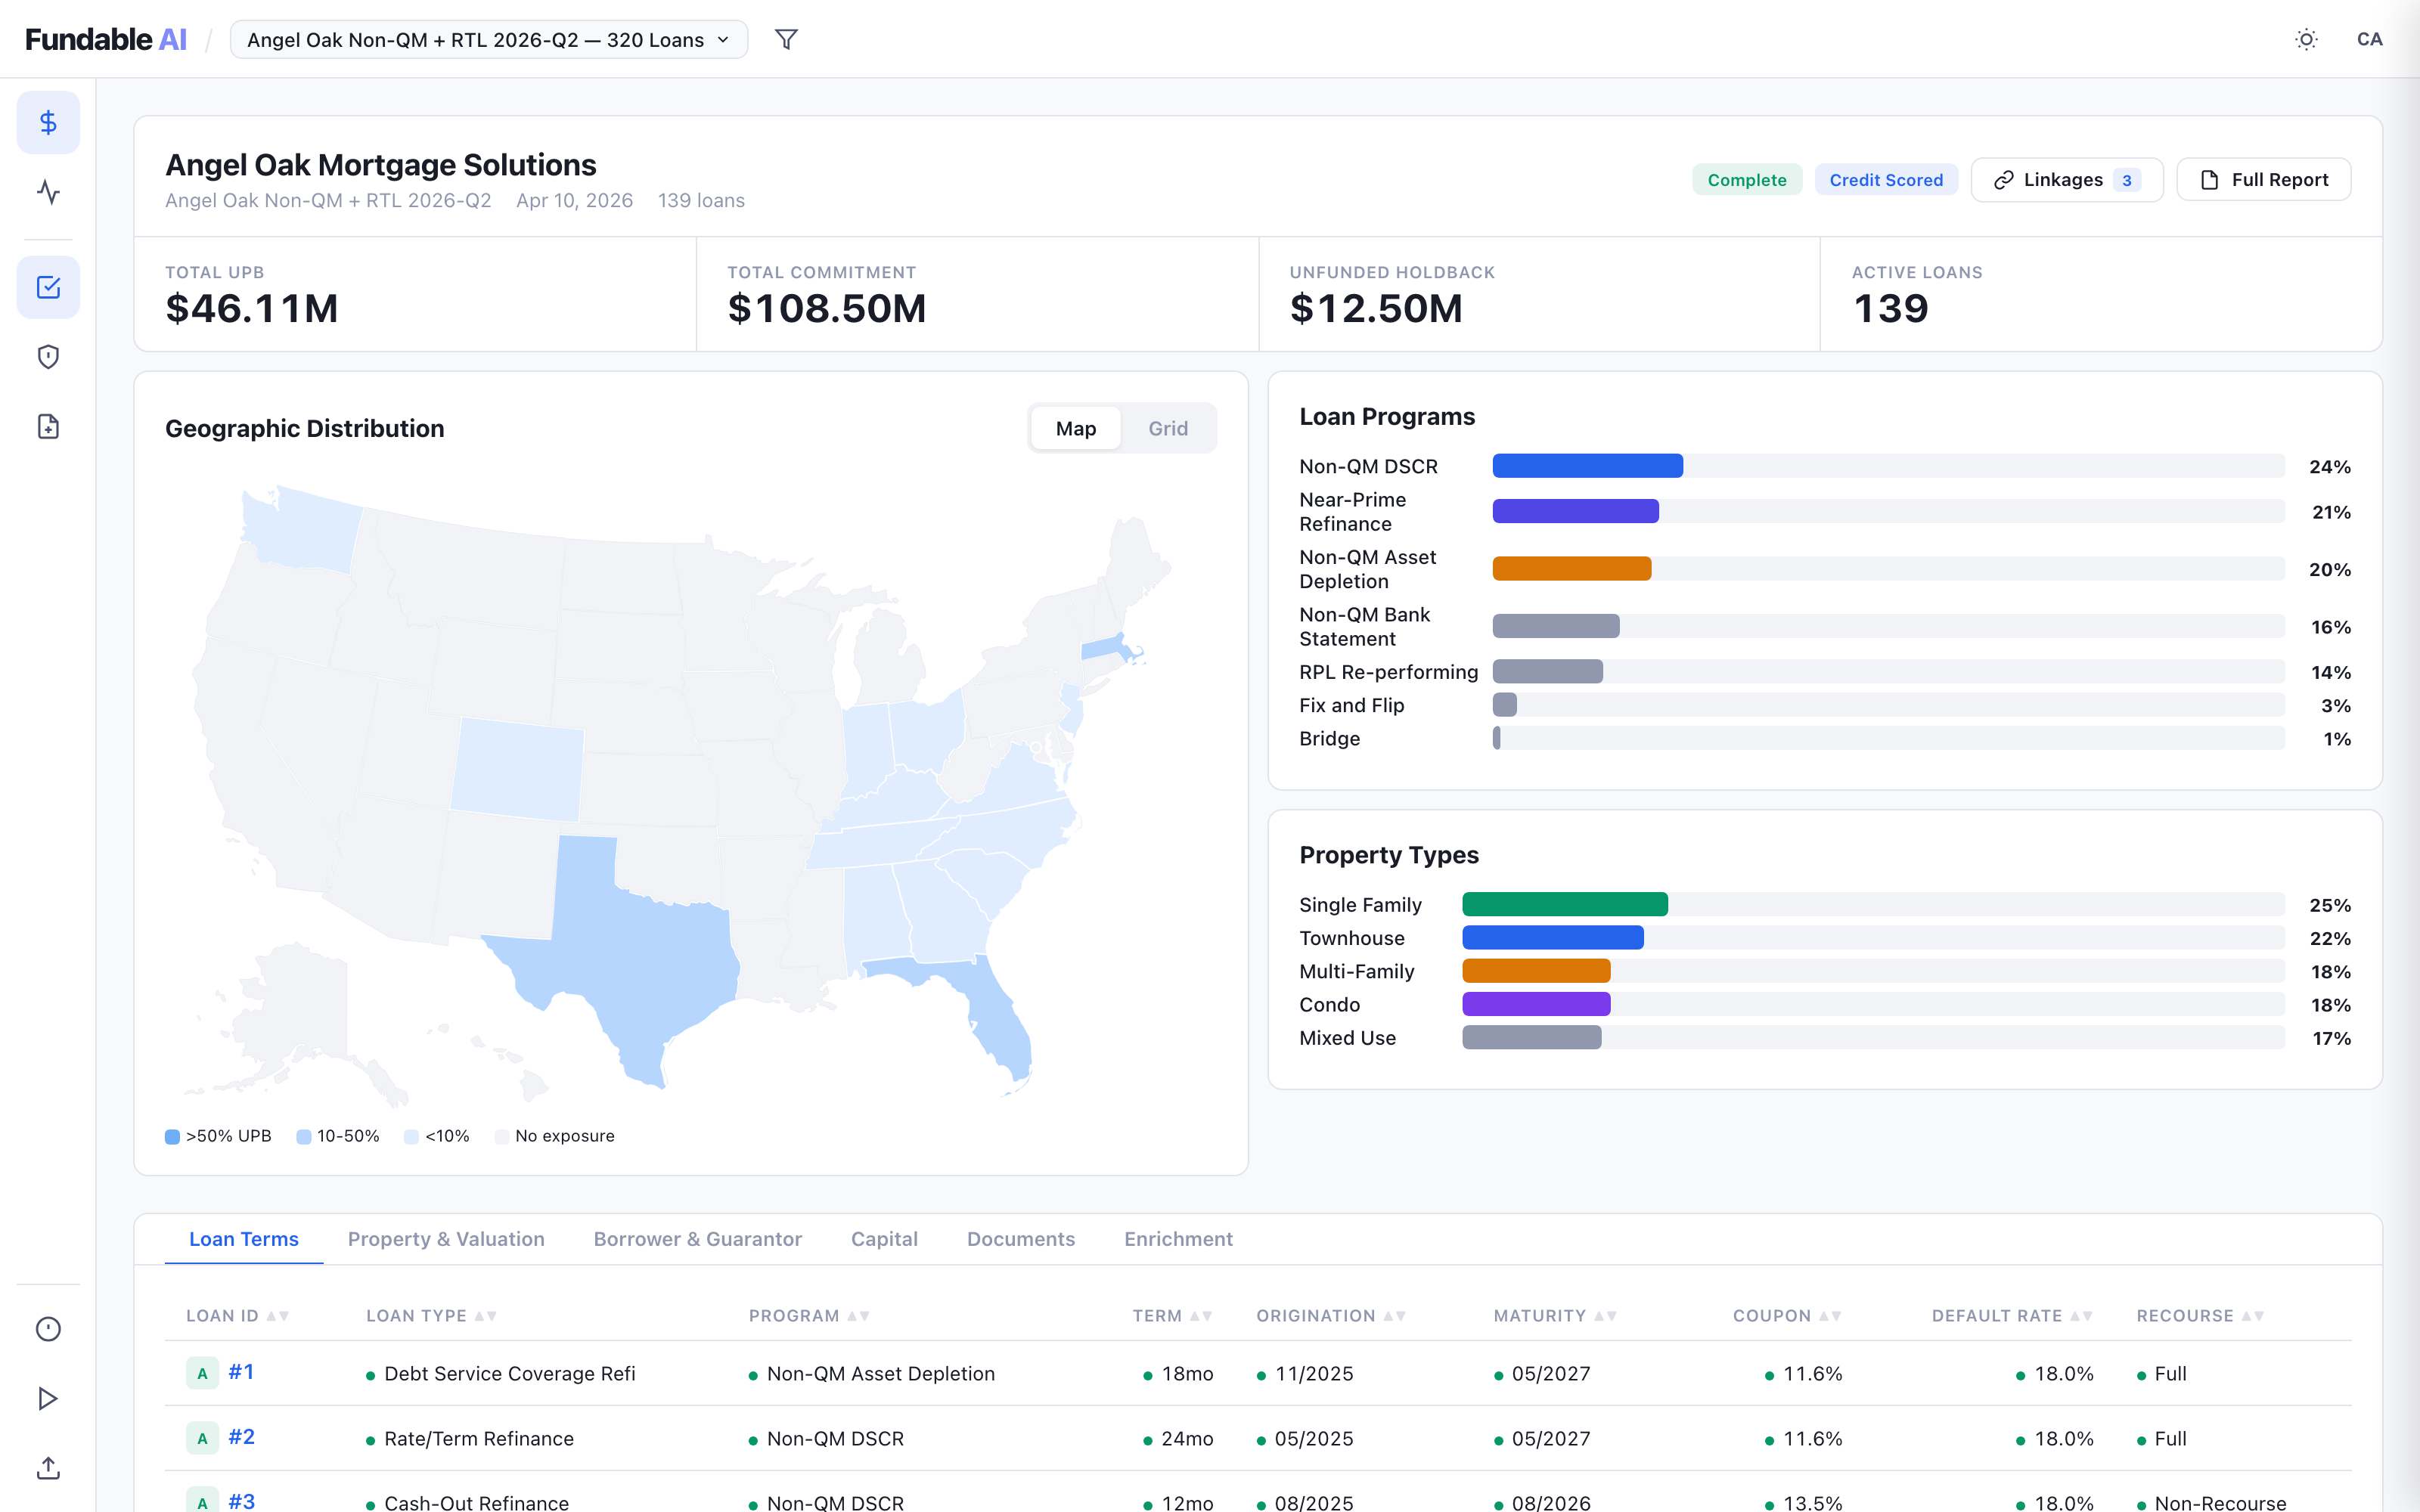The height and width of the screenshot is (1512, 2420).
Task: Select the Capital tab
Action: (x=884, y=1239)
